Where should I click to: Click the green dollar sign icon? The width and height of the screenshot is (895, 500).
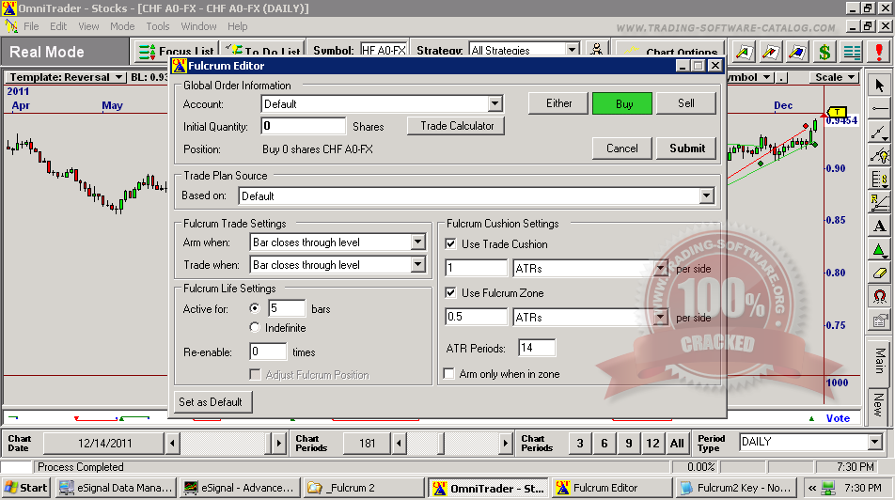tap(824, 52)
